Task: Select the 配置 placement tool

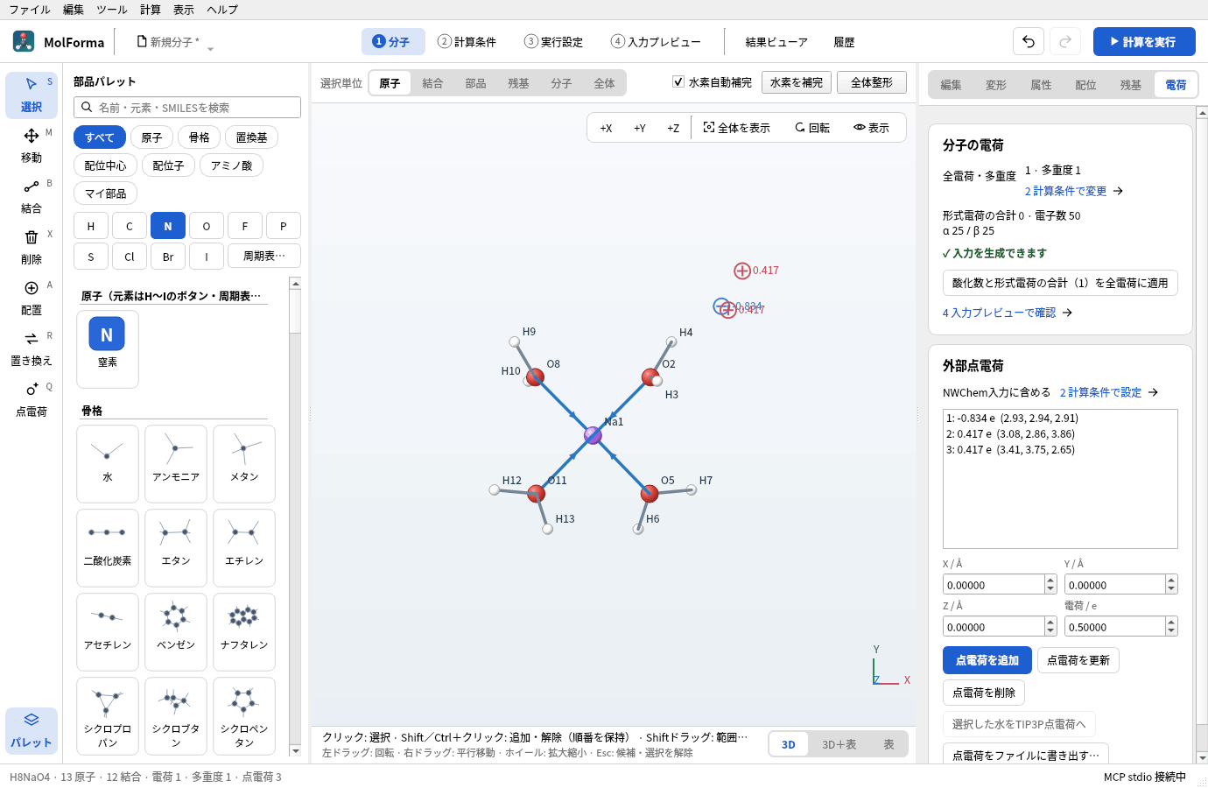Action: click(32, 298)
